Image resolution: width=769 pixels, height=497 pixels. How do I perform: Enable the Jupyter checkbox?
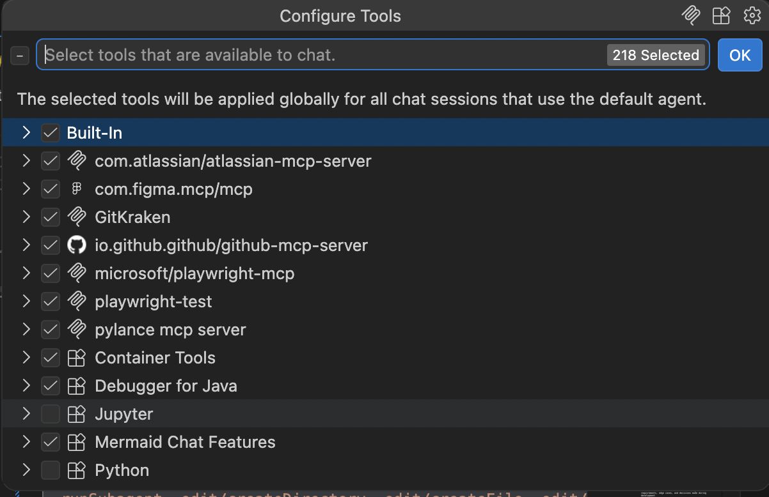click(50, 414)
